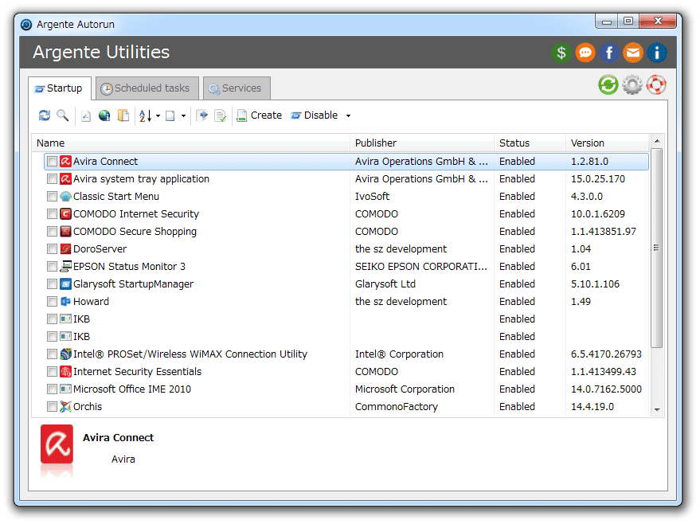
Task: Open the orange chat bubble icon
Action: (x=585, y=53)
